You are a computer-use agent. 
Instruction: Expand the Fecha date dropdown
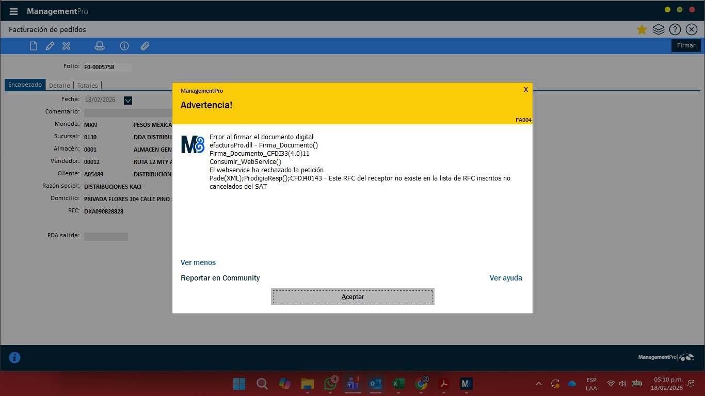point(128,101)
